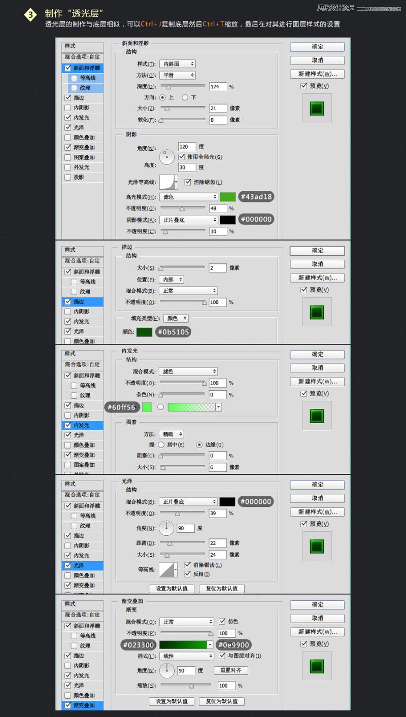This screenshot has width=406, height=717.
Task: Open 等高线 contour thumbnail in 光泽 dialog
Action: tap(166, 569)
